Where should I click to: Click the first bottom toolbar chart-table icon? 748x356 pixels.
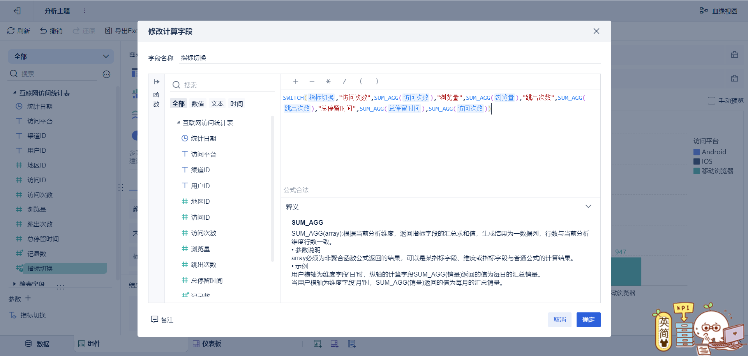click(318, 344)
